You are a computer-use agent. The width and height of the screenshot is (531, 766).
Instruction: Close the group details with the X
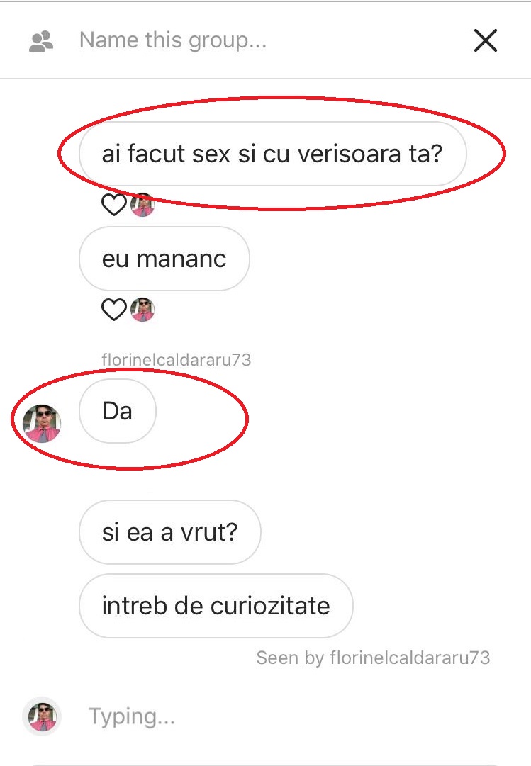click(486, 40)
